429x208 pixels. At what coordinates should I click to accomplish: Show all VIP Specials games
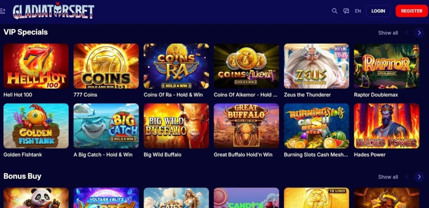click(x=388, y=33)
